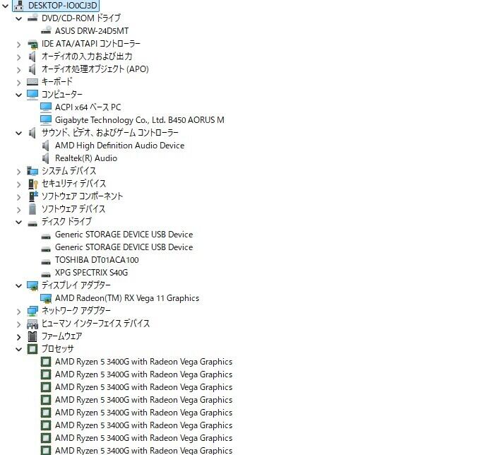Viewport: 478px width, 455px height.
Task: Collapse the プロセッサ category
Action: click(19, 350)
